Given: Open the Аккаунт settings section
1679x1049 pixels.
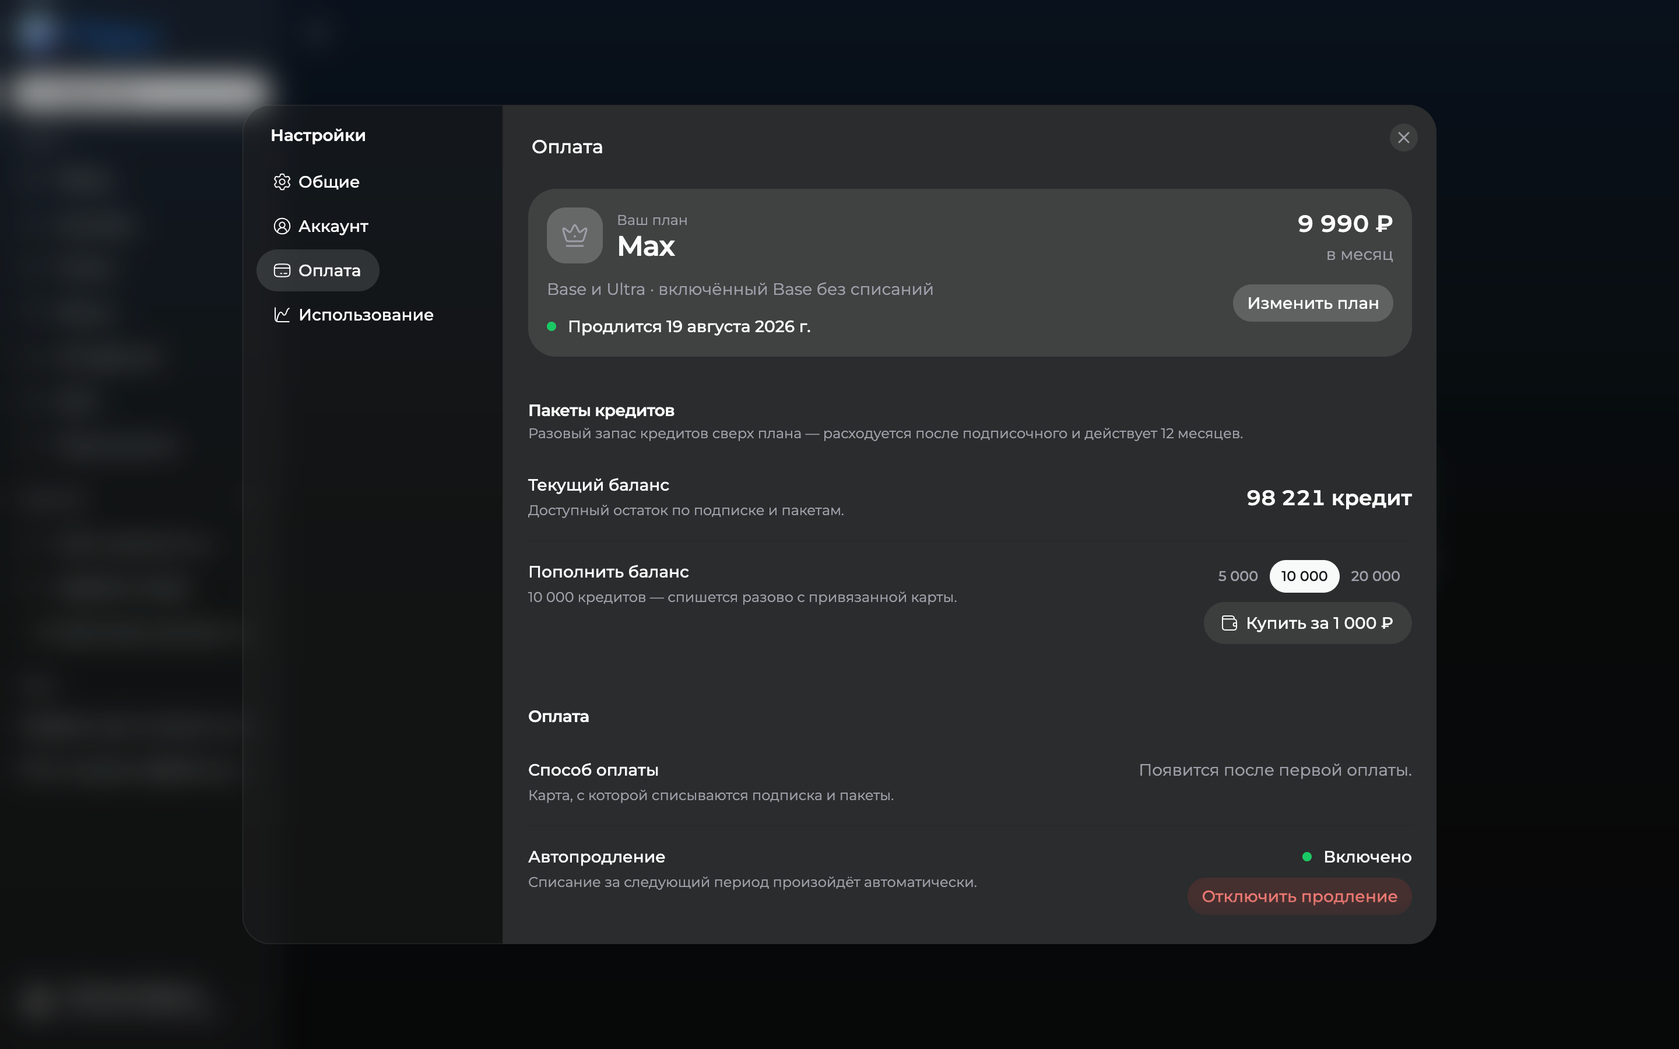Looking at the screenshot, I should pos(321,226).
